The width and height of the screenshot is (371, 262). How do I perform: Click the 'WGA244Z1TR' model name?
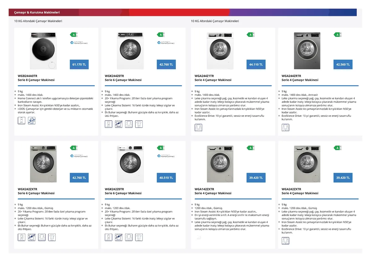click(x=204, y=76)
